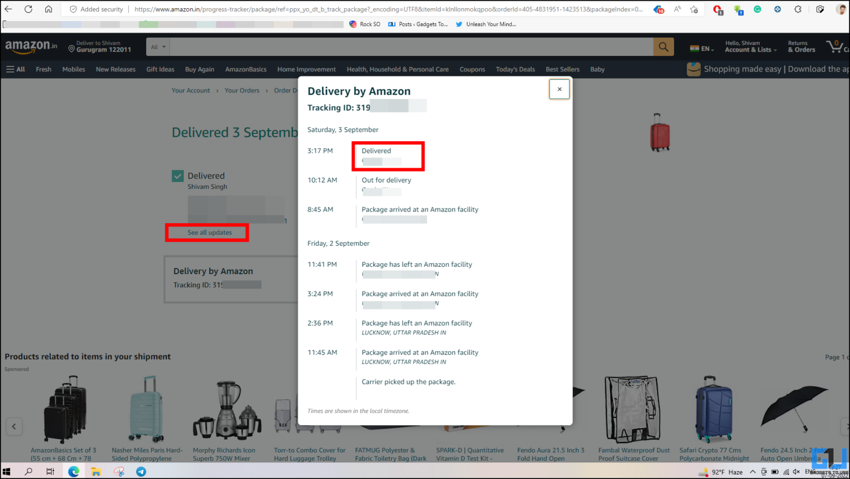Show hidden system tray icons
The image size is (850, 479).
click(753, 472)
